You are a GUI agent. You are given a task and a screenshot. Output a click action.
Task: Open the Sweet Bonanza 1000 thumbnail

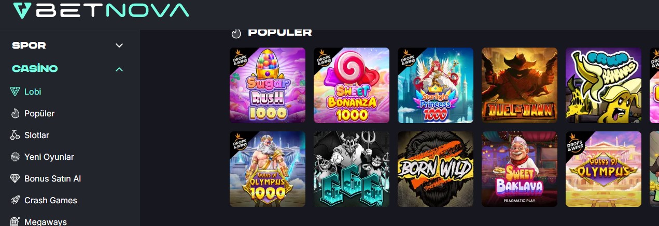352,85
